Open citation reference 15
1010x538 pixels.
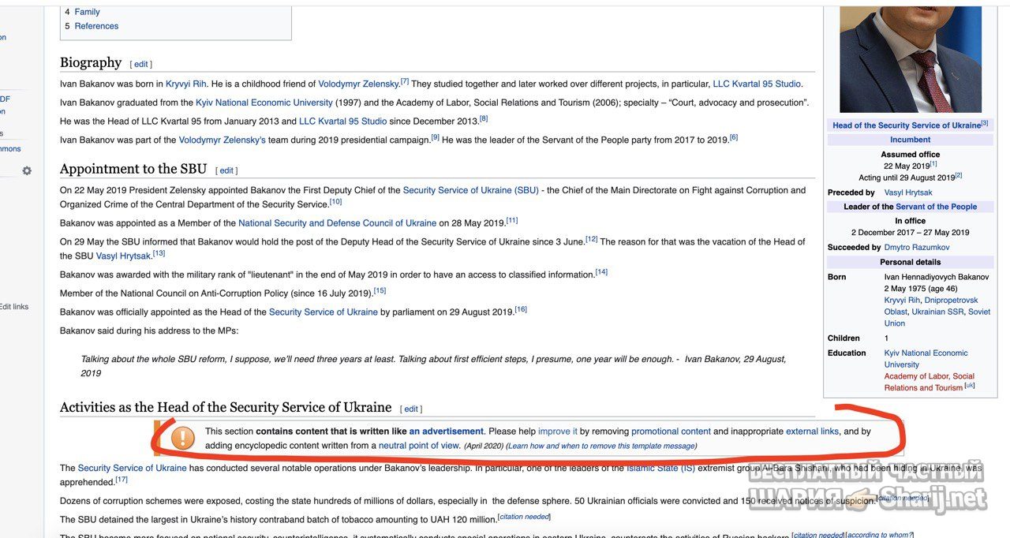pyautogui.click(x=380, y=291)
